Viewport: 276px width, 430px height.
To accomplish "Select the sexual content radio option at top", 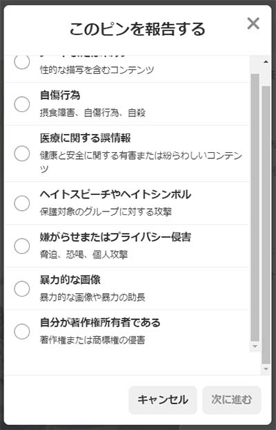I will 22,62.
